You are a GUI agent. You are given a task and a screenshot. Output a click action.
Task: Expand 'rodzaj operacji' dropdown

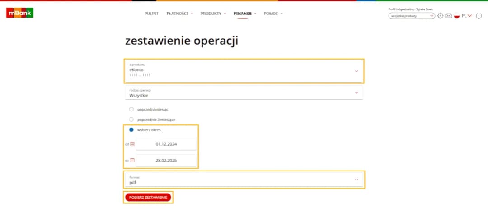(x=244, y=93)
